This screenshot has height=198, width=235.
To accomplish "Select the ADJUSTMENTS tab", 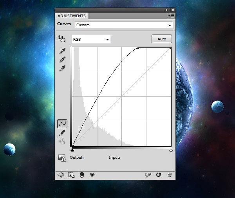I will click(72, 16).
